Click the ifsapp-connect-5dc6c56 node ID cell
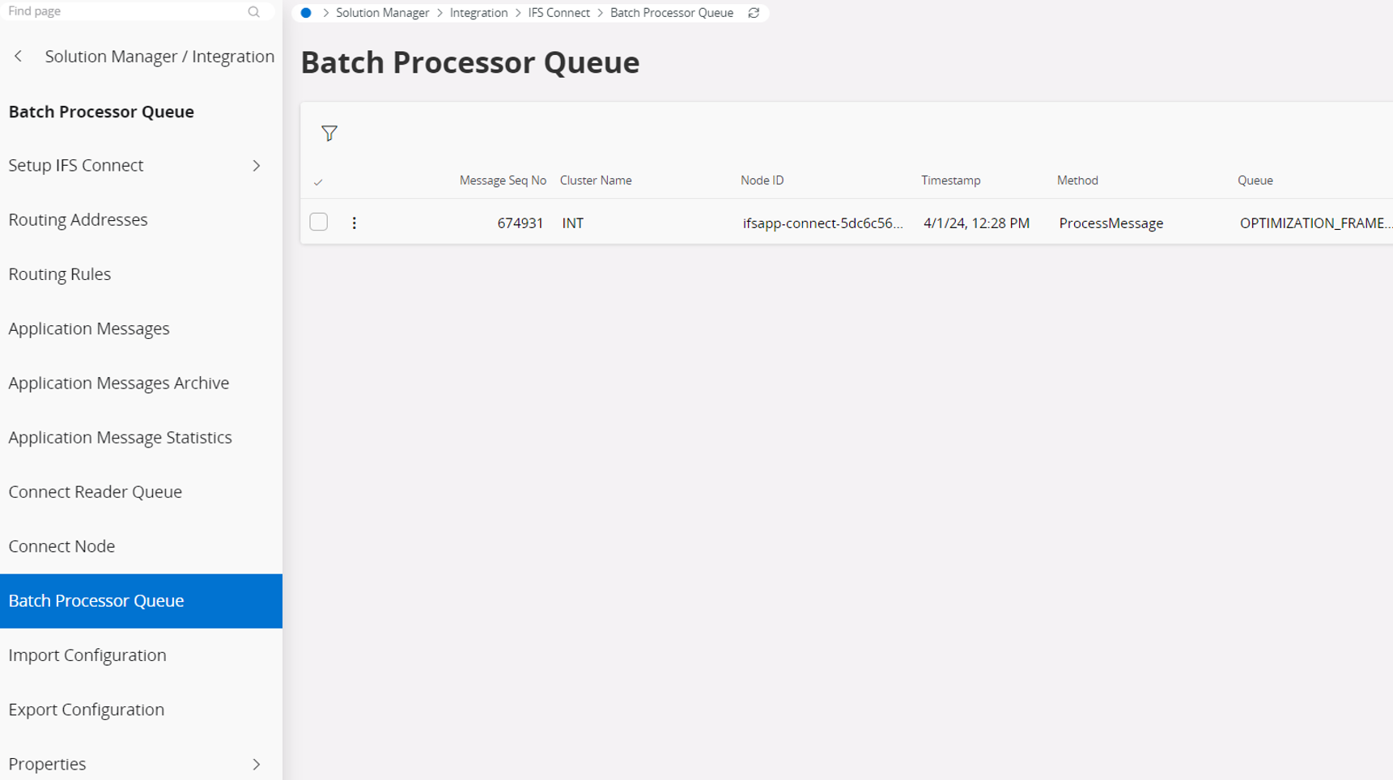Image resolution: width=1393 pixels, height=780 pixels. (x=823, y=223)
